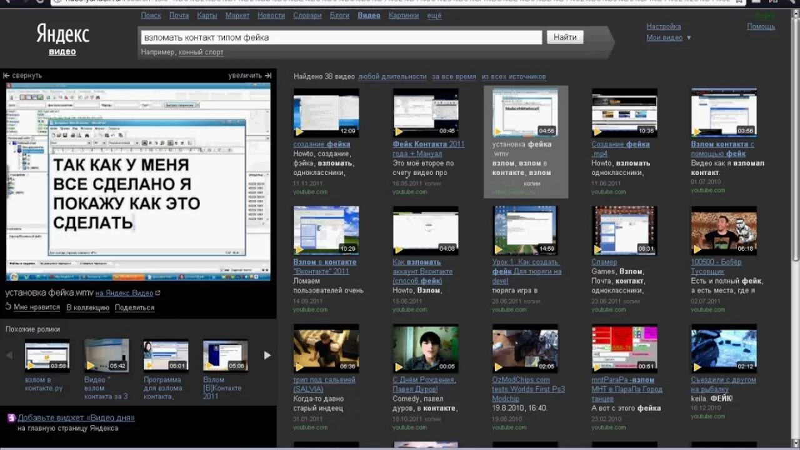This screenshot has width=800, height=450.
Task: Click Добавьте виджет «Видео дня» link
Action: (76, 418)
